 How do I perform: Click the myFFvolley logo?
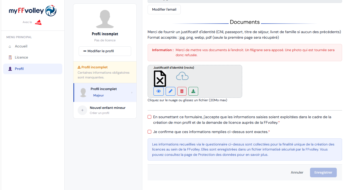pyautogui.click(x=33, y=11)
